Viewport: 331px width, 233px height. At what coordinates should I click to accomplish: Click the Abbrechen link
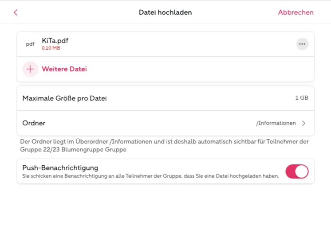point(296,12)
